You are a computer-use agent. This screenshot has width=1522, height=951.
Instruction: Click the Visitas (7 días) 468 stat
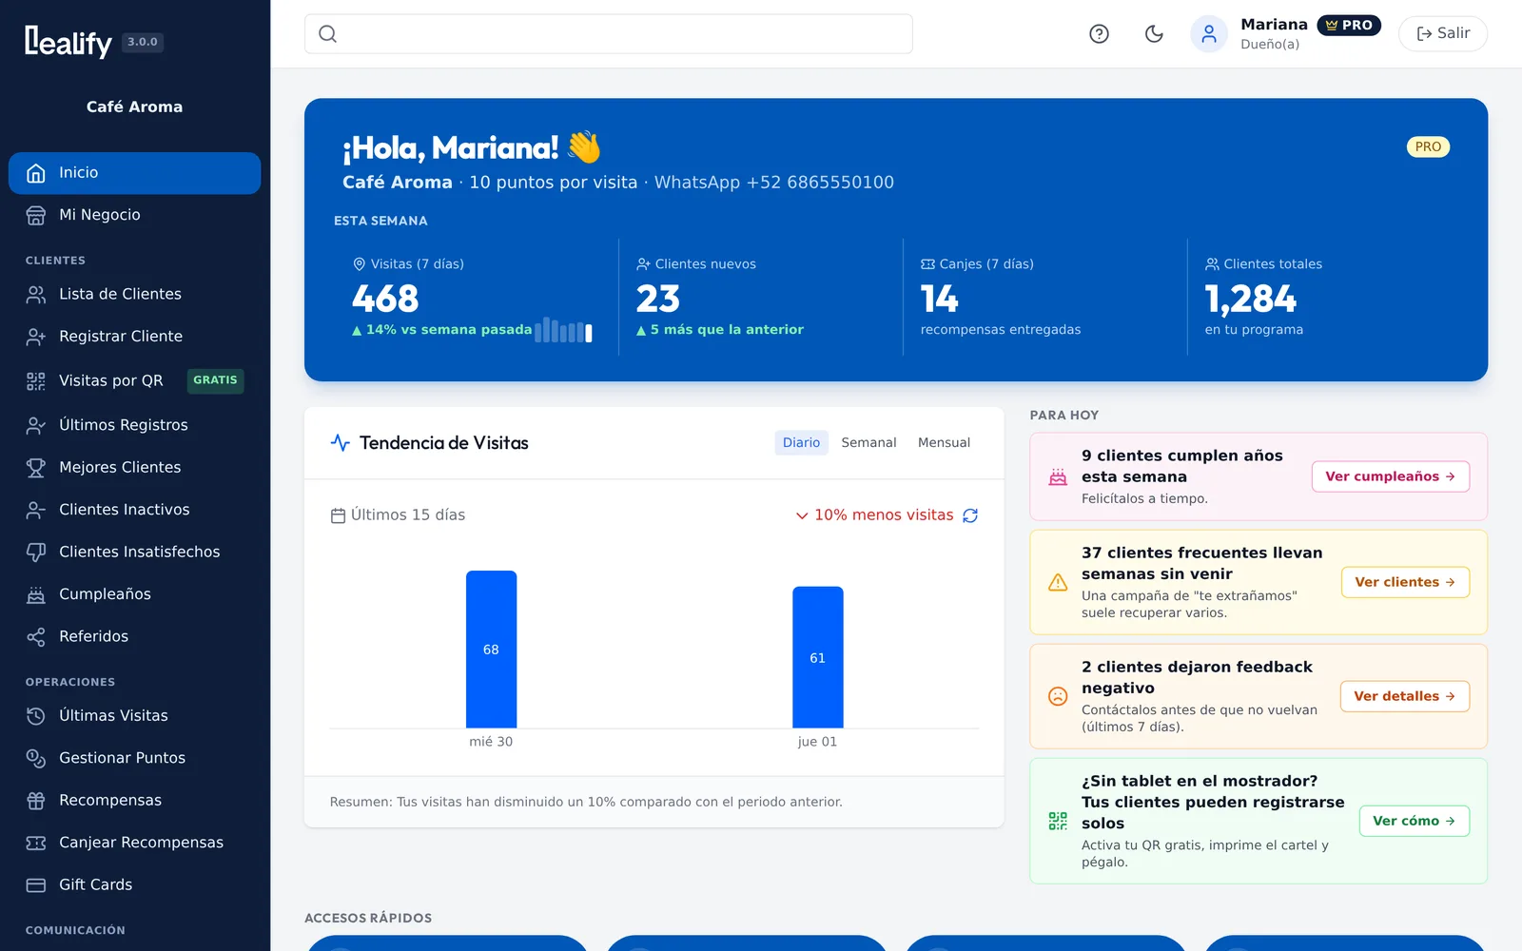(x=474, y=298)
